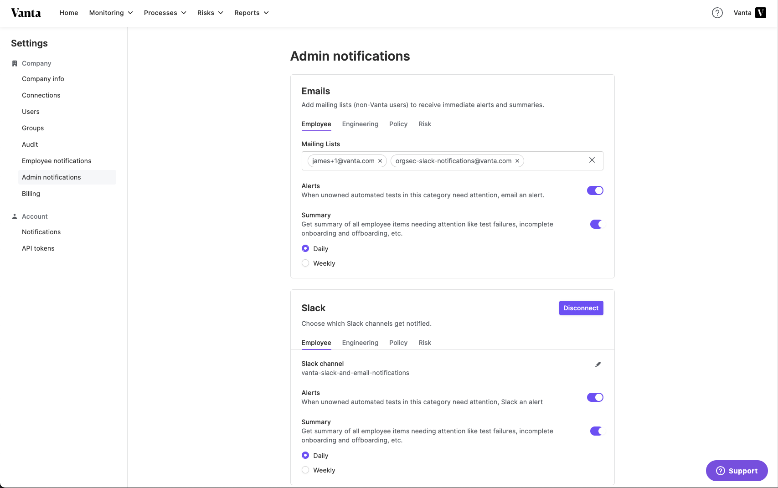The width and height of the screenshot is (778, 488).
Task: Open Users settings page
Action: coord(31,112)
